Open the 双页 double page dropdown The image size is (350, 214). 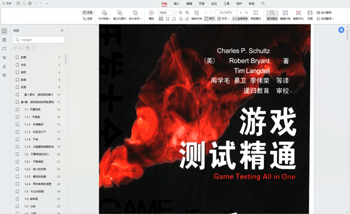[x=223, y=19]
